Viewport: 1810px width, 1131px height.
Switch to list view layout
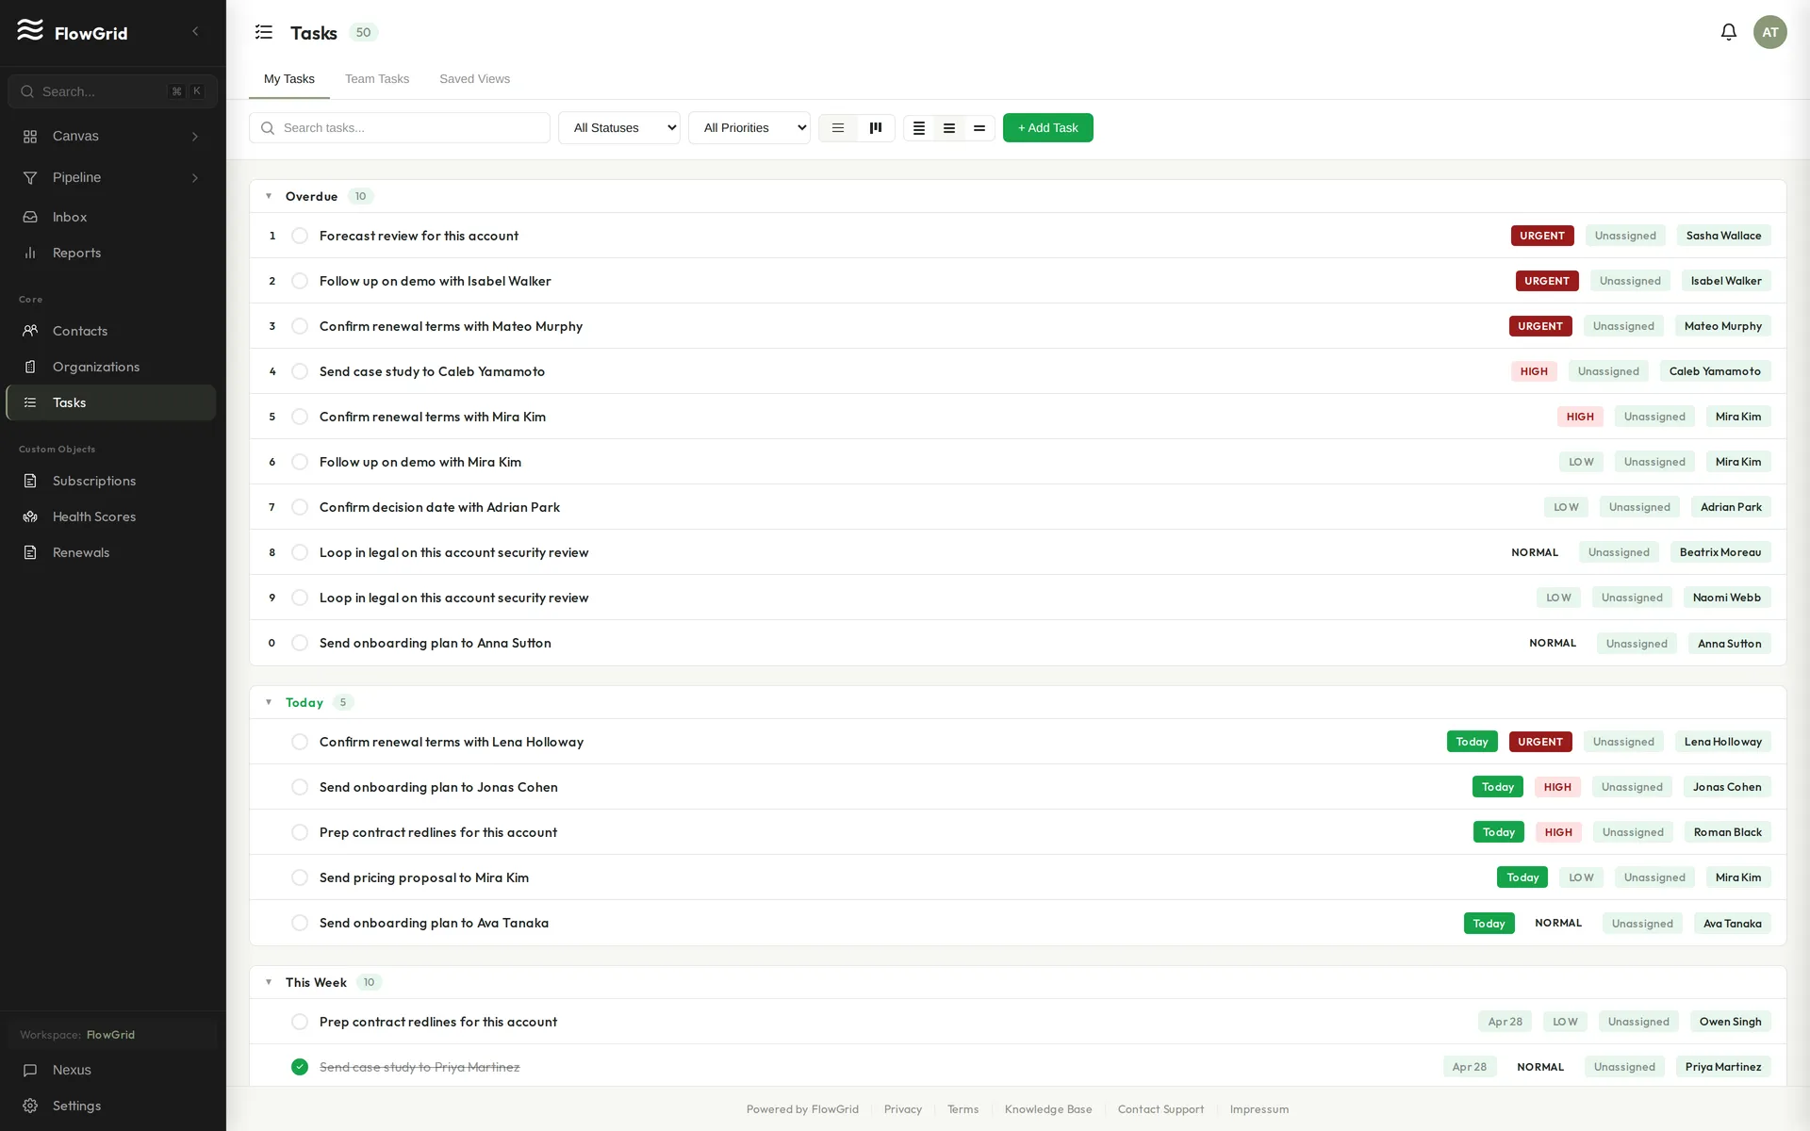click(x=838, y=128)
